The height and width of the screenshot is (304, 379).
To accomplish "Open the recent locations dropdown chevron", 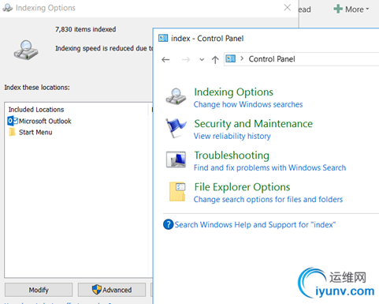I will click(202, 60).
